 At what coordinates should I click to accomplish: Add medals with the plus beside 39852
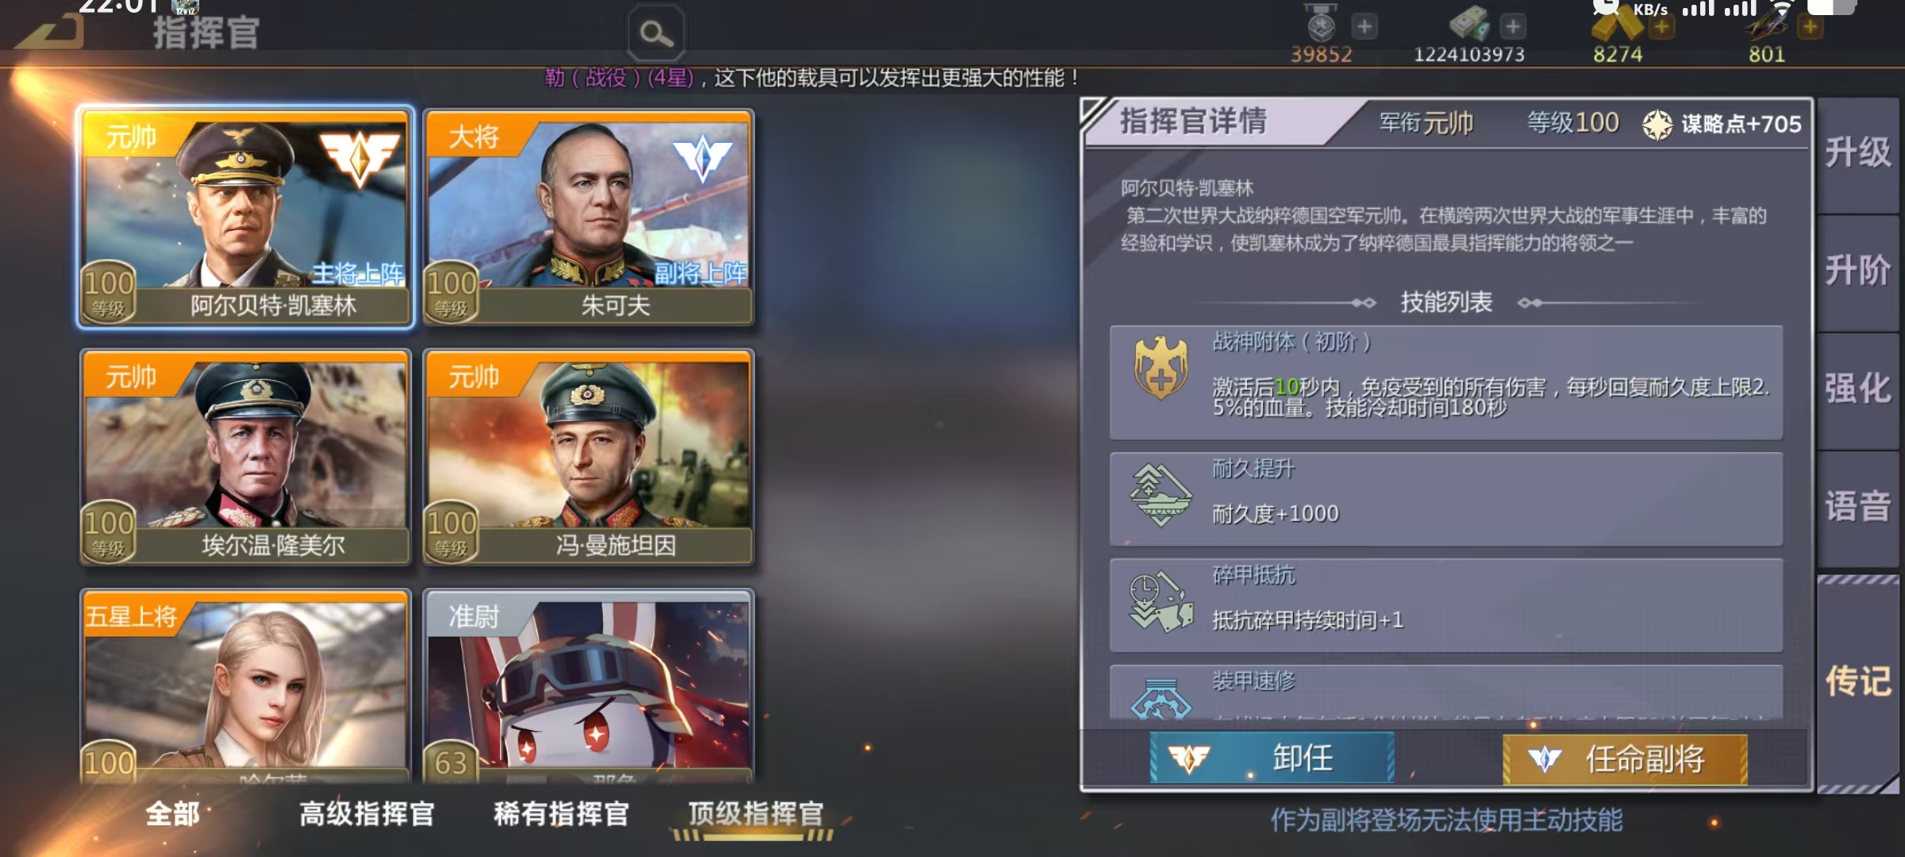pyautogui.click(x=1364, y=26)
